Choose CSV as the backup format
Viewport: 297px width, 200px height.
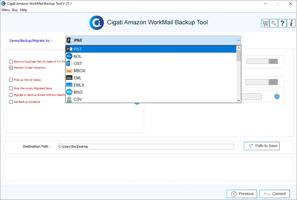point(151,99)
